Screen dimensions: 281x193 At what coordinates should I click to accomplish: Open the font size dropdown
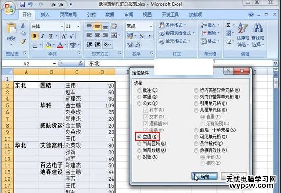pyautogui.click(x=78, y=26)
